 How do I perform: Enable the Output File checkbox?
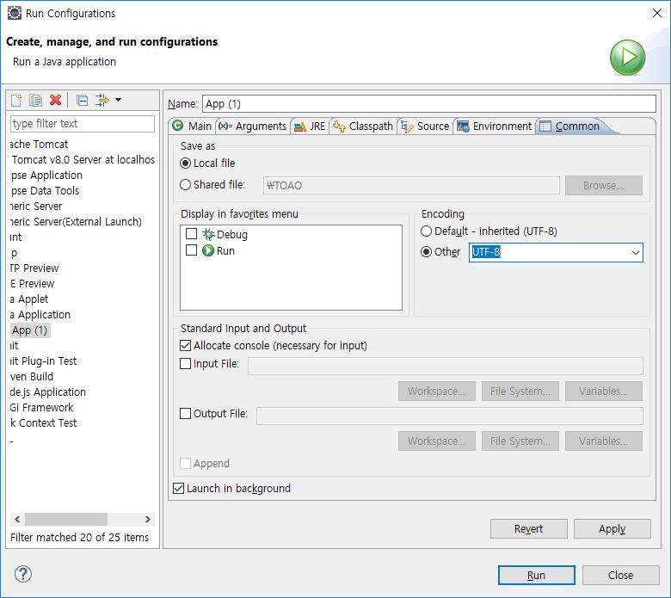coord(185,414)
